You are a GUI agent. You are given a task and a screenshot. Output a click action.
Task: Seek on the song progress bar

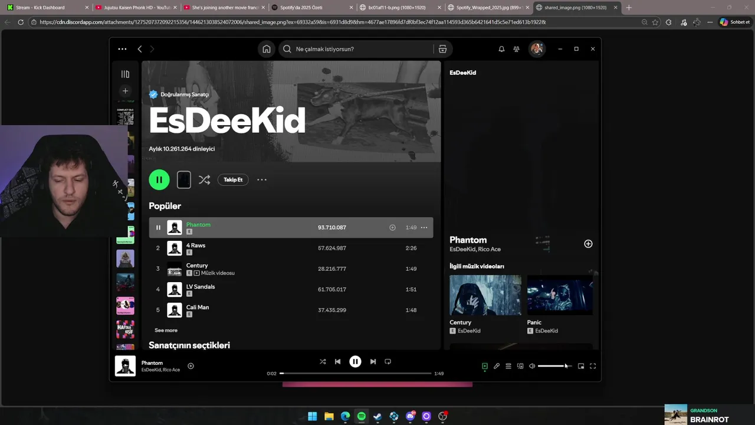coord(356,373)
